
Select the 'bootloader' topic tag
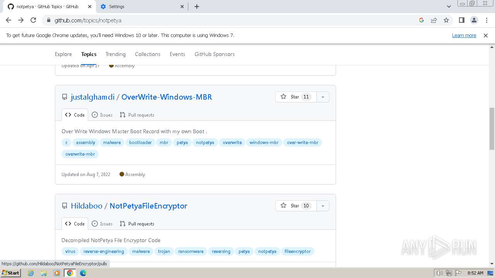(140, 142)
